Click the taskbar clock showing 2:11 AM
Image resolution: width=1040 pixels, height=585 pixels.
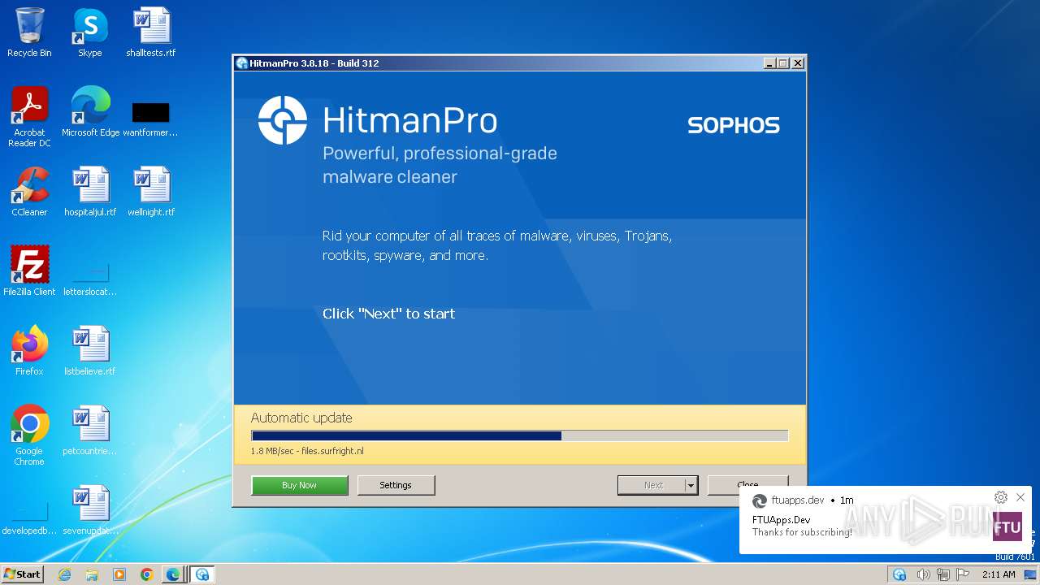tap(999, 574)
